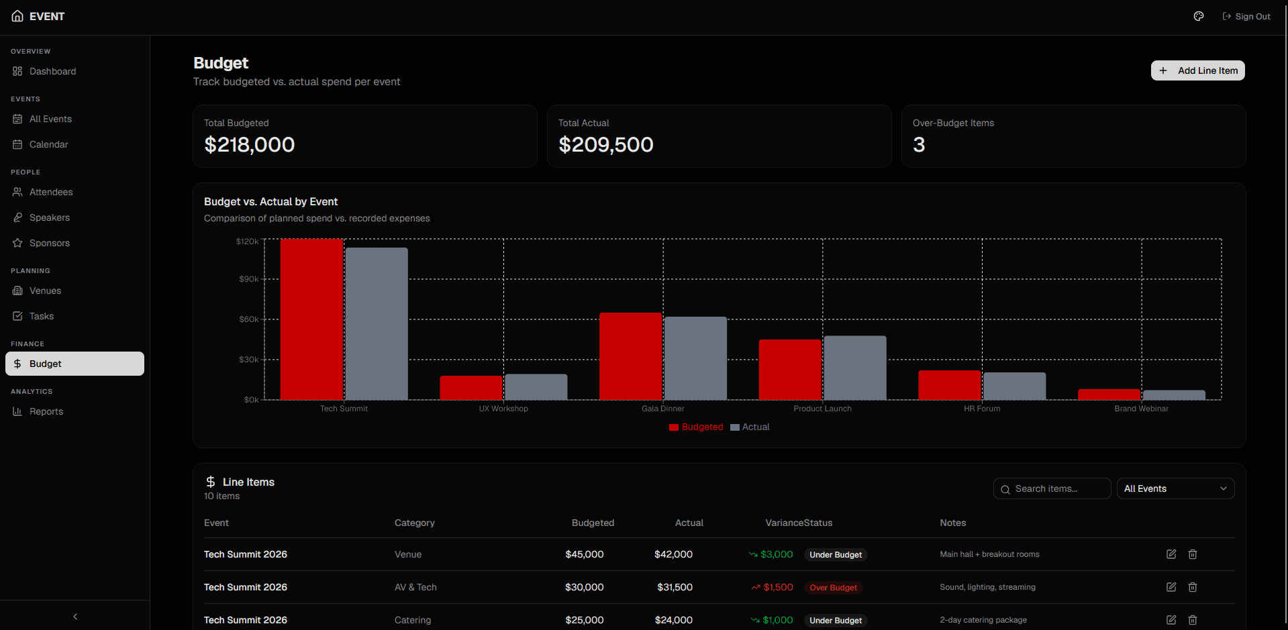The height and width of the screenshot is (630, 1288).
Task: Click the $209,500 Total Actual value
Action: [606, 144]
